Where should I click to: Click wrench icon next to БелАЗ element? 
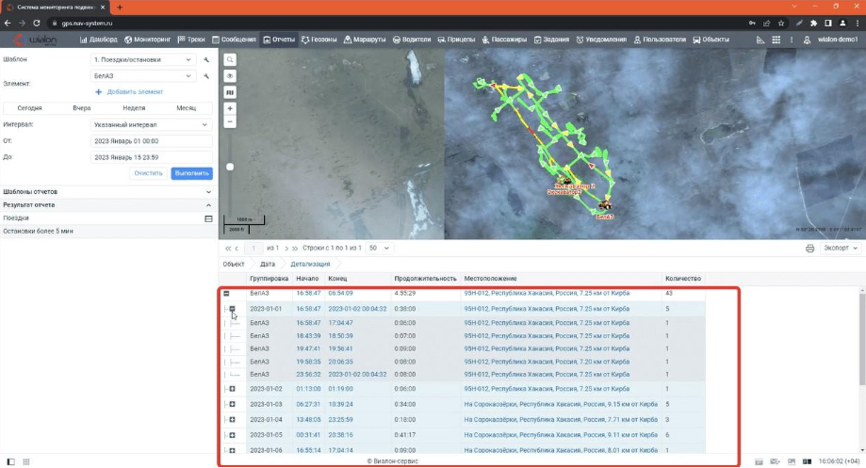tap(205, 75)
